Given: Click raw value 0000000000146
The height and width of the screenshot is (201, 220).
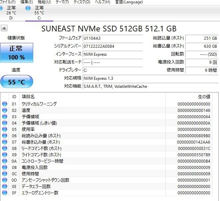Looking at the screenshot, I should coord(194,110).
